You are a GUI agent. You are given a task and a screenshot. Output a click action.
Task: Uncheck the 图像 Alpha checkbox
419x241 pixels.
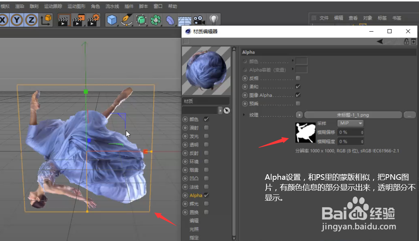coord(298,95)
